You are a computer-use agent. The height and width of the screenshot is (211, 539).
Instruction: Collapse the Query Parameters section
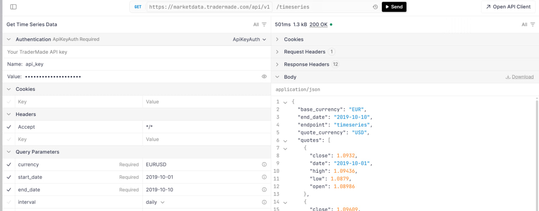[8, 152]
